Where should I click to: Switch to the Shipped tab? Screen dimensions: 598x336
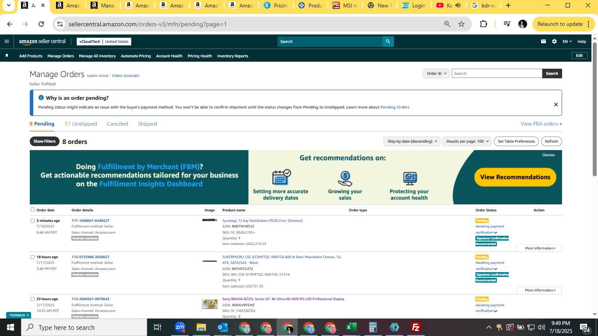coord(148,124)
